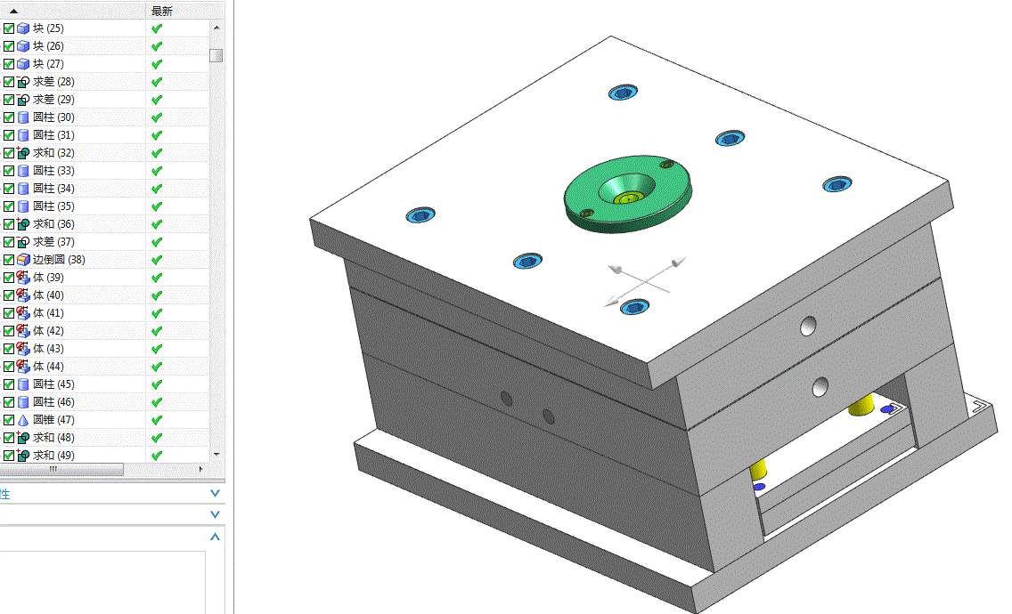Click the feature list scroll-down arrow
1012x614 pixels.
216,454
